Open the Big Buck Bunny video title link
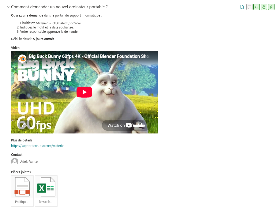Image resolution: width=280 pixels, height=210 pixels. 89,56
